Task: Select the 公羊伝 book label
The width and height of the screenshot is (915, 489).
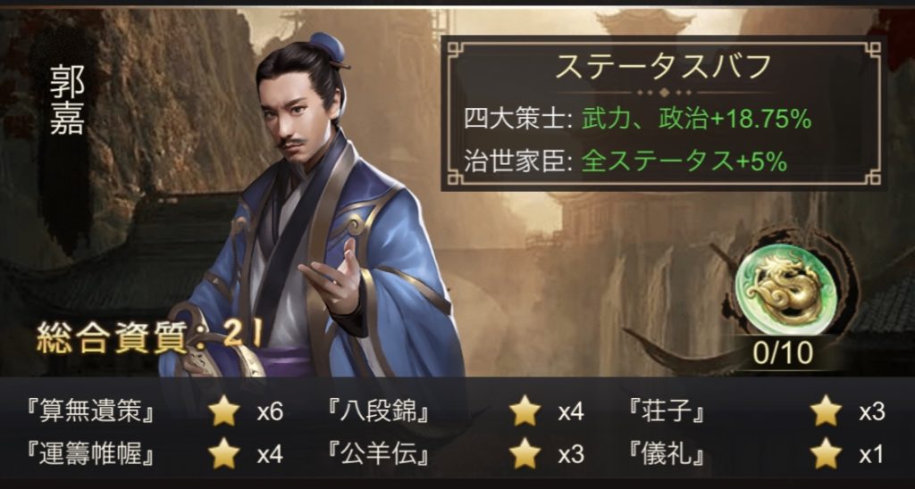Action: [x=380, y=455]
